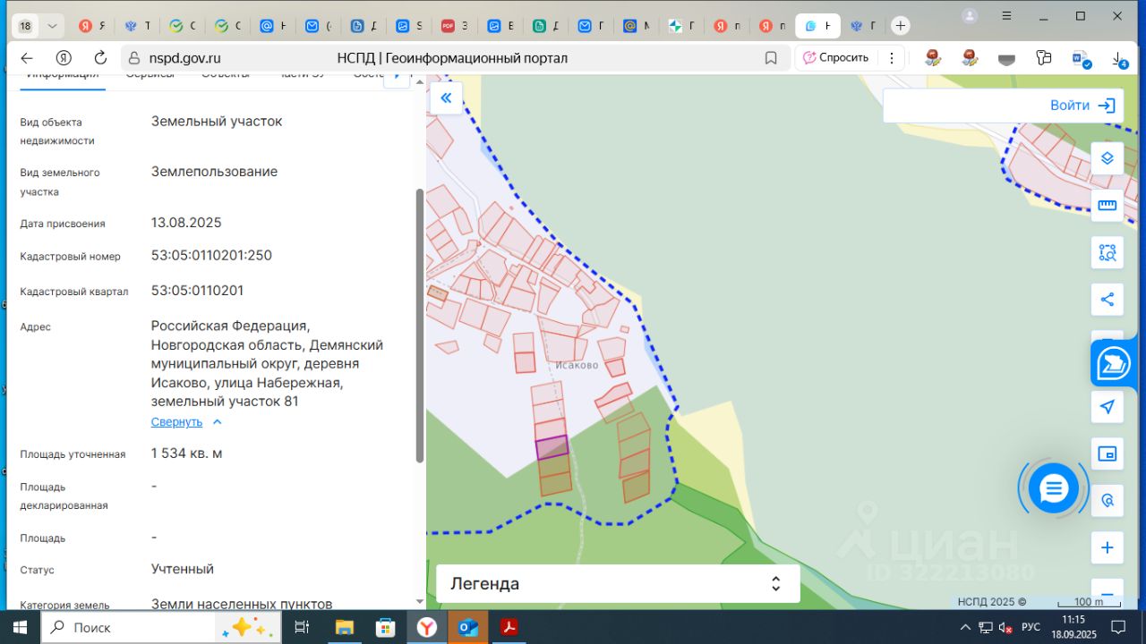The height and width of the screenshot is (644, 1146).
Task: Open a new browser tab
Action: [x=901, y=26]
